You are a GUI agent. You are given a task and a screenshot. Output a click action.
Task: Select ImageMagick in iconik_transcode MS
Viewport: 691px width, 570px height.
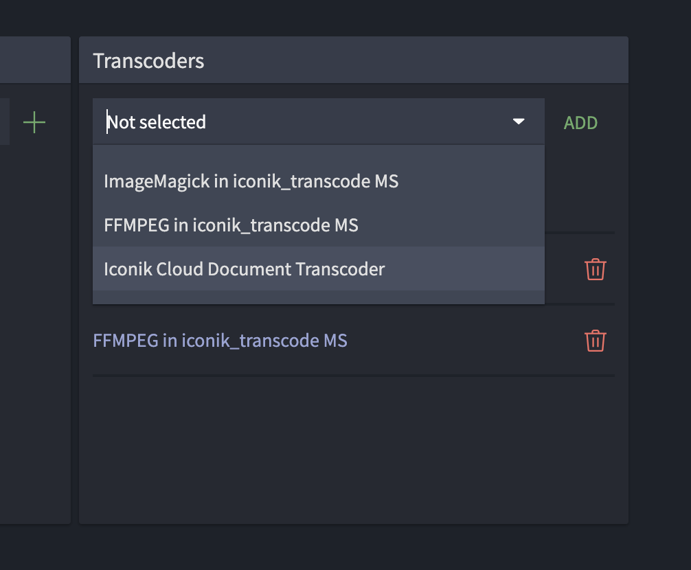[x=251, y=181]
